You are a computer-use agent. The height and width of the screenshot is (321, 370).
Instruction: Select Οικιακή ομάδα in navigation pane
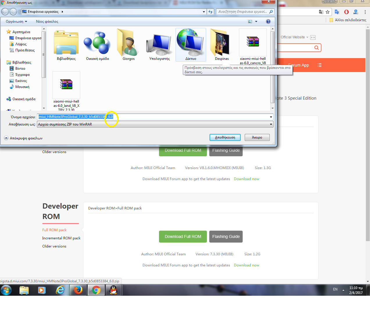point(21,99)
